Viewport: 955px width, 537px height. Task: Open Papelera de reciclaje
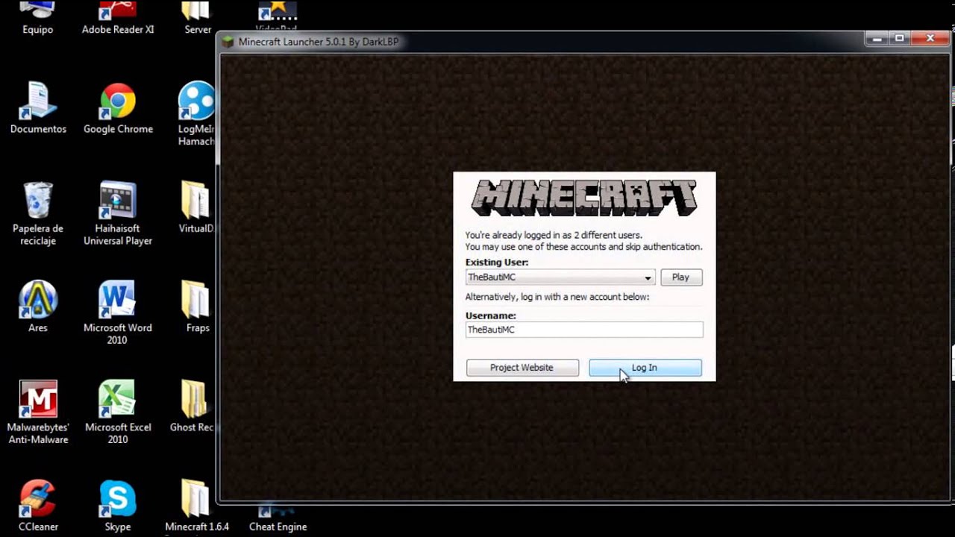tap(38, 213)
